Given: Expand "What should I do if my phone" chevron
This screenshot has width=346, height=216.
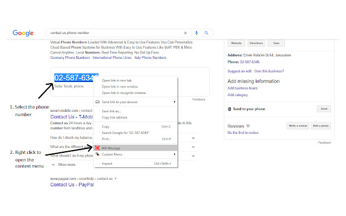Looking at the screenshot, I should (193, 156).
